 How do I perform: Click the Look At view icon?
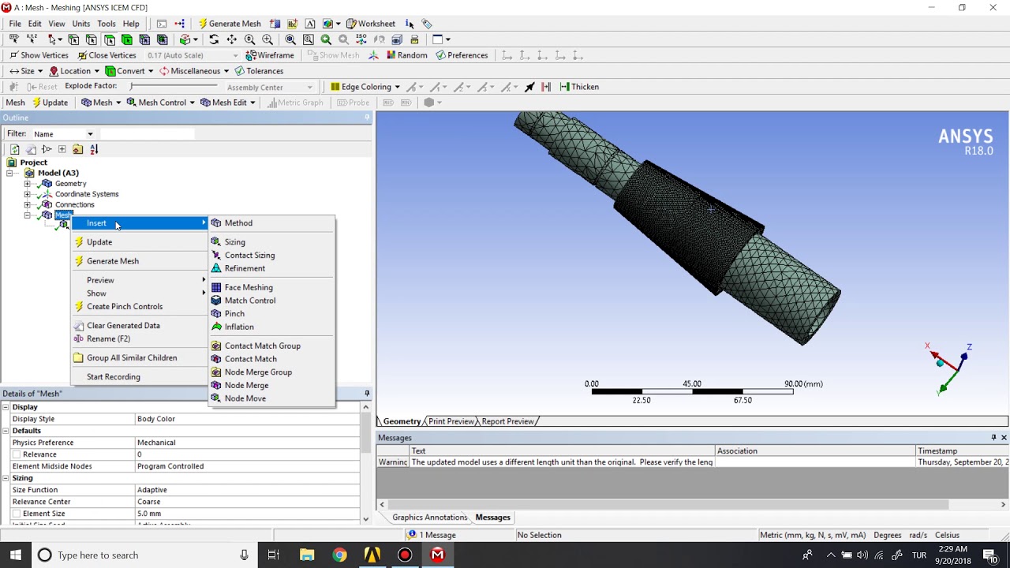[x=379, y=39]
